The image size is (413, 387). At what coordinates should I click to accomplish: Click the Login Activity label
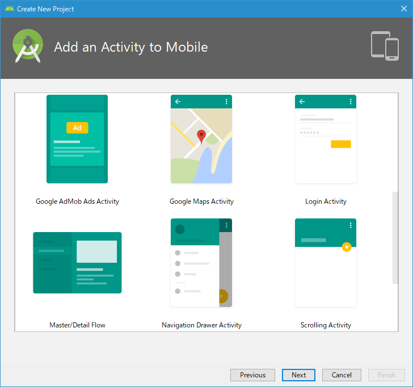click(326, 201)
